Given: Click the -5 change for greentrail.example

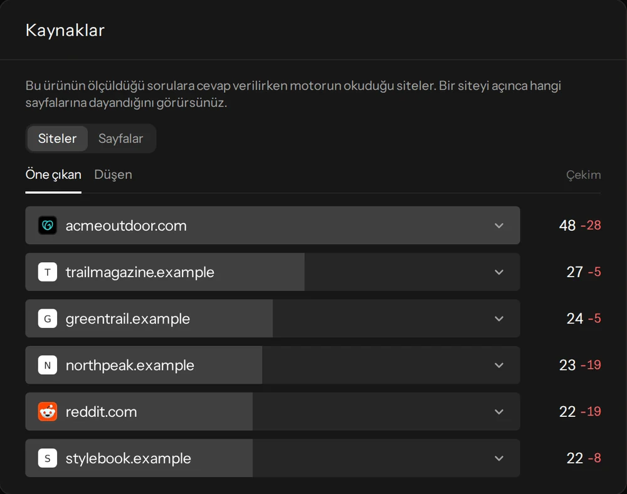Looking at the screenshot, I should pyautogui.click(x=594, y=318).
